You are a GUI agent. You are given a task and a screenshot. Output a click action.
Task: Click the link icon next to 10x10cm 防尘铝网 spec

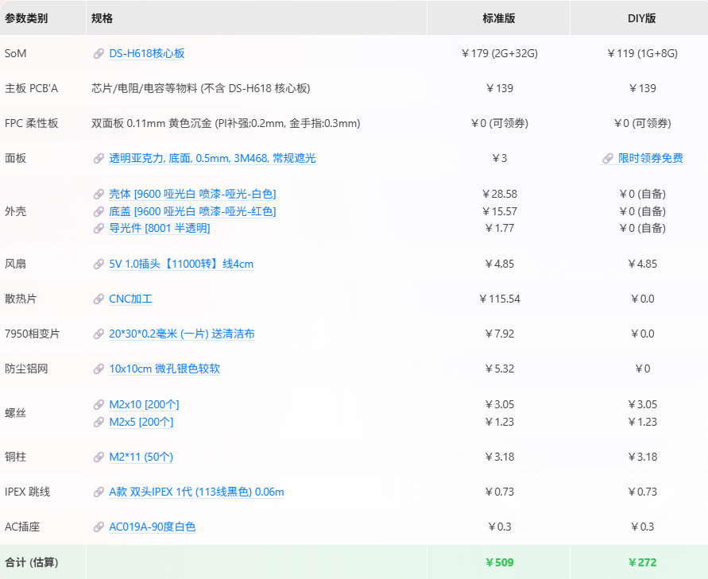tap(97, 369)
